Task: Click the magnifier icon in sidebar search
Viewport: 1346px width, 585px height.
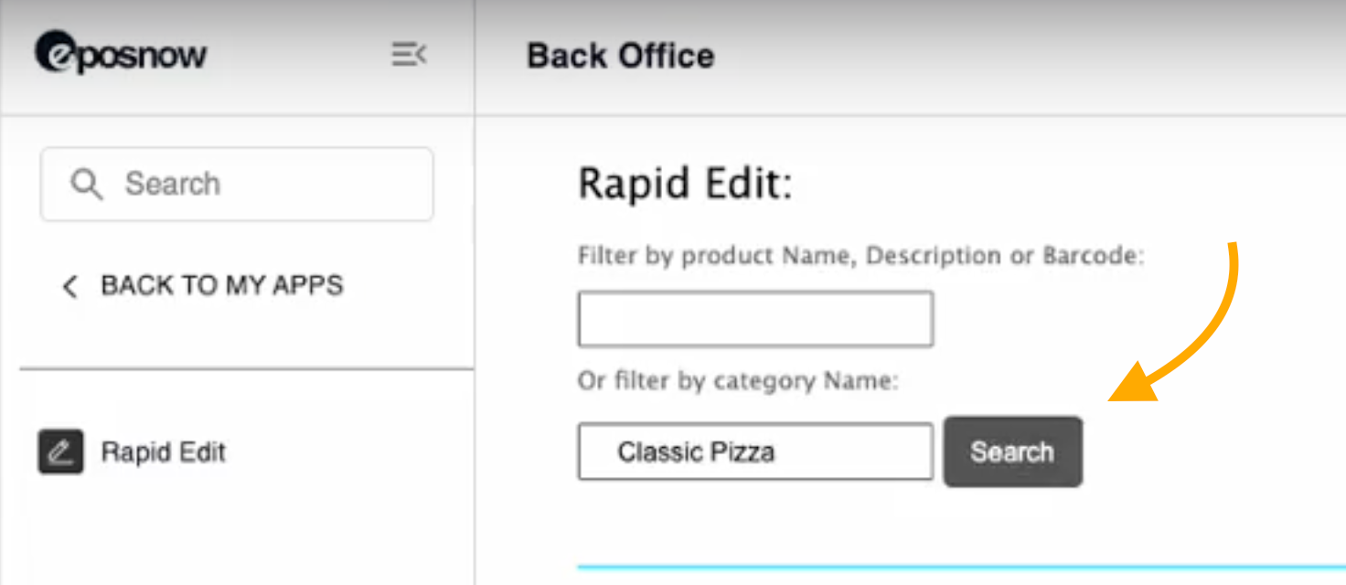Action: click(86, 184)
